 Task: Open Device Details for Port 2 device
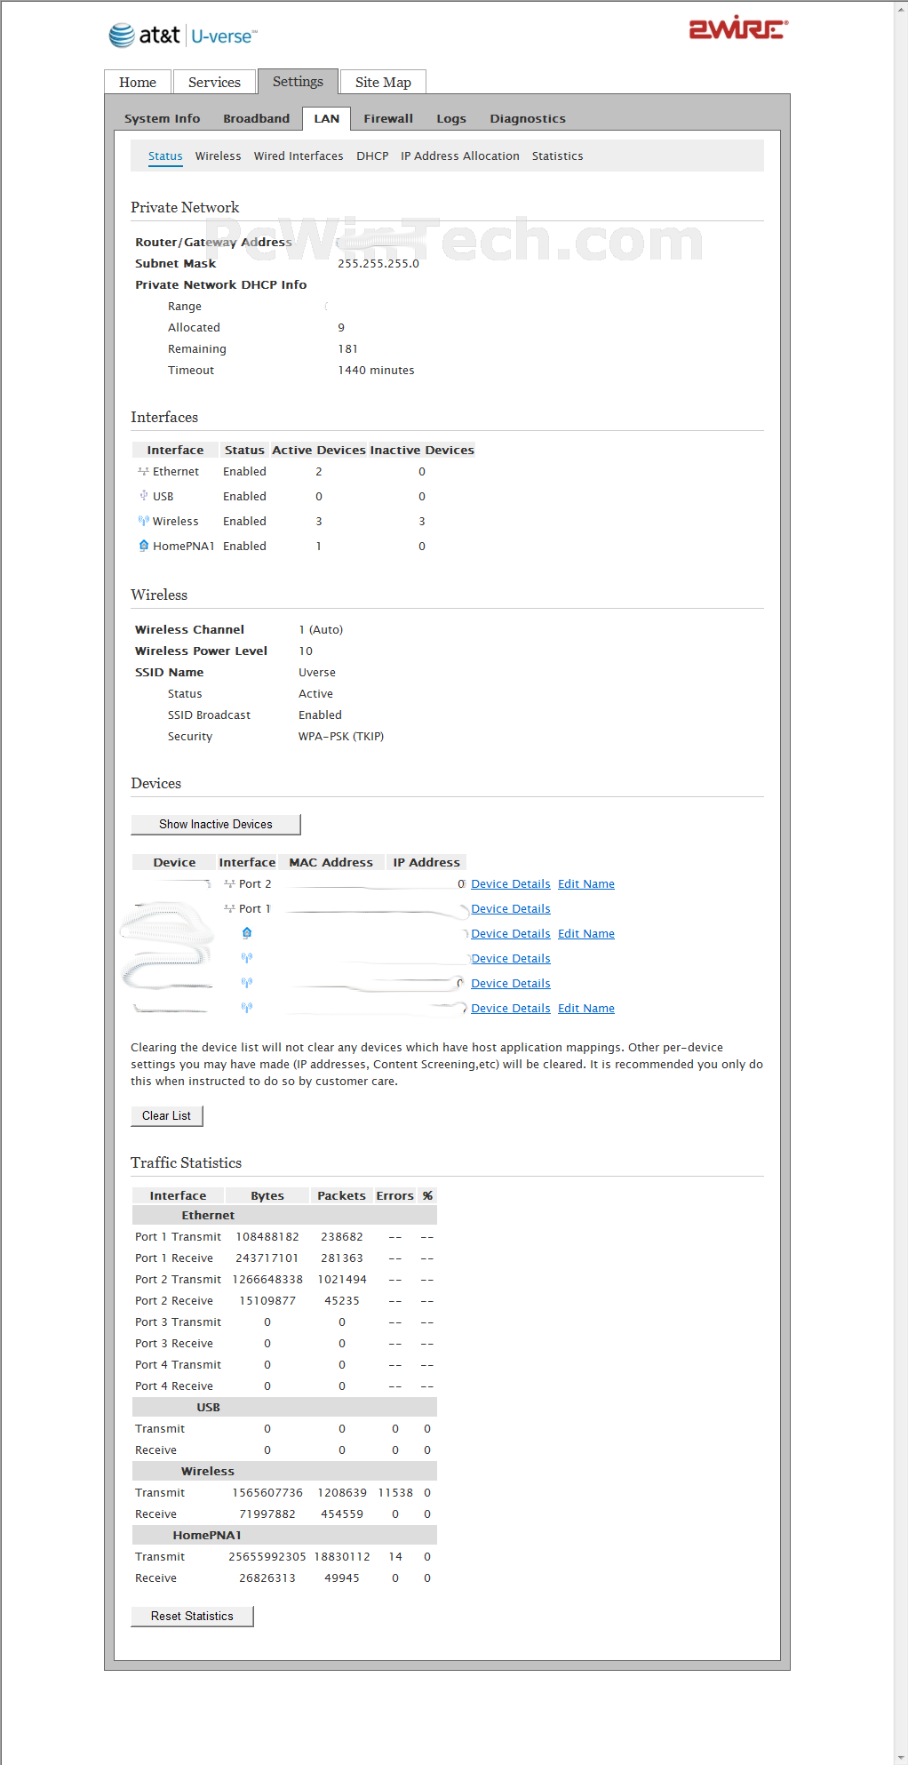(x=511, y=884)
